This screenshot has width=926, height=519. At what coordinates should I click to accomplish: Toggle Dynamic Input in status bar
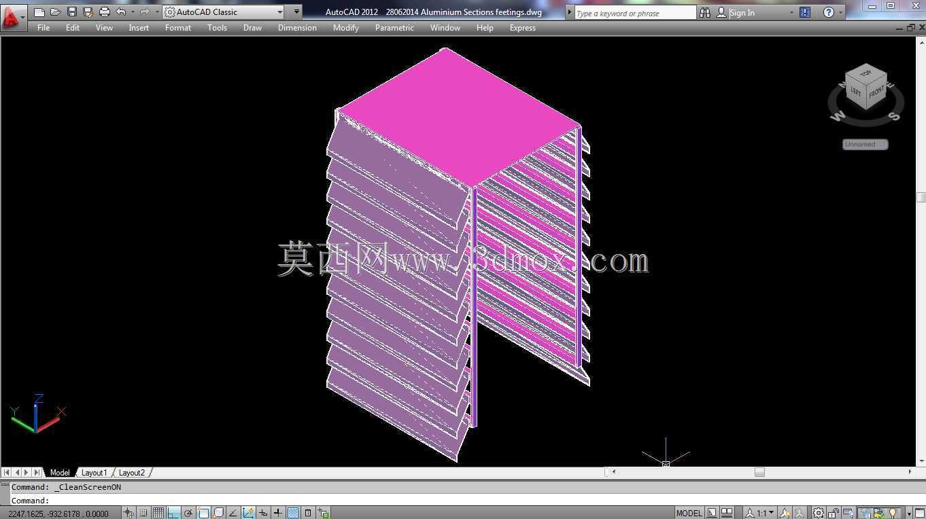pyautogui.click(x=263, y=513)
